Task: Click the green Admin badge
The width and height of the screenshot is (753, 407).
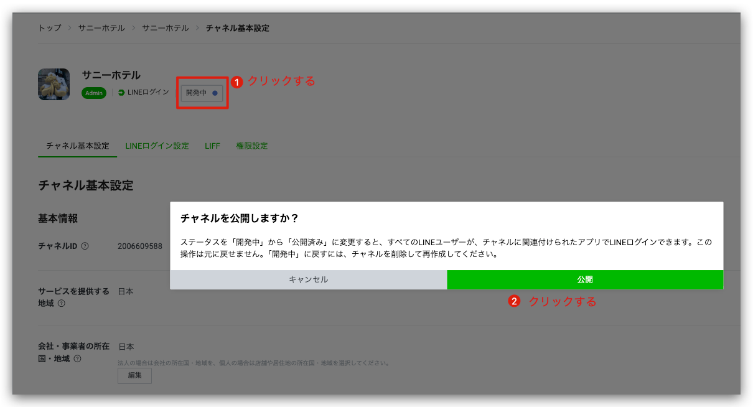Action: coord(94,93)
